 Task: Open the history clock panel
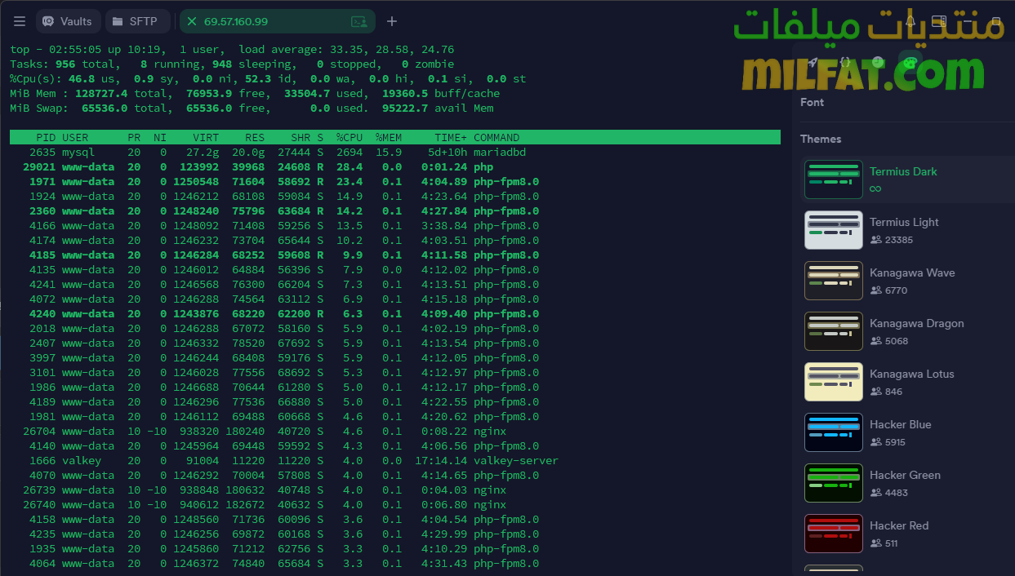878,62
